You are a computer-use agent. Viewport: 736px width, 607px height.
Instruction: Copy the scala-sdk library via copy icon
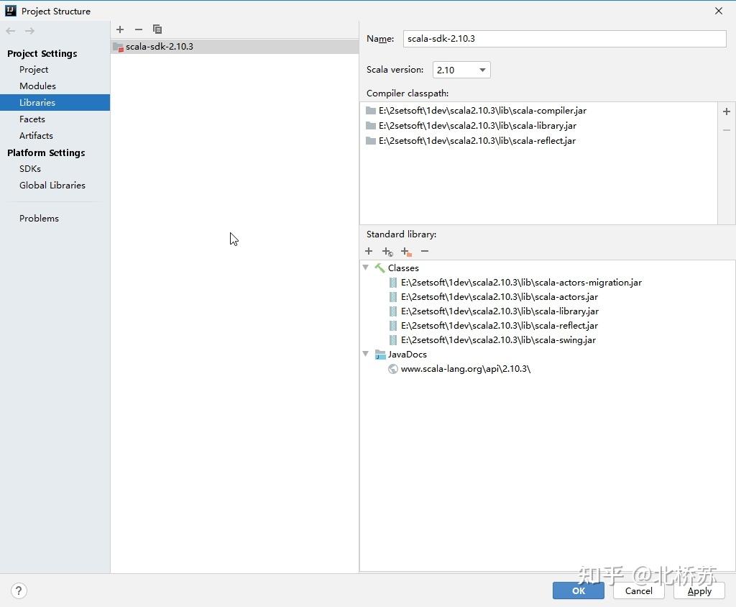pos(157,29)
